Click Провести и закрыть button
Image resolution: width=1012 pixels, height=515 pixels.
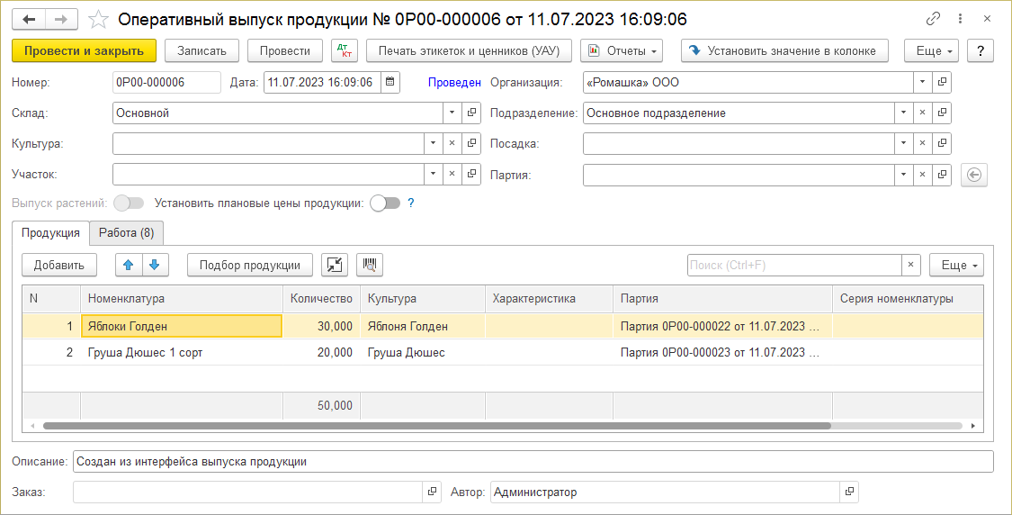pos(84,51)
